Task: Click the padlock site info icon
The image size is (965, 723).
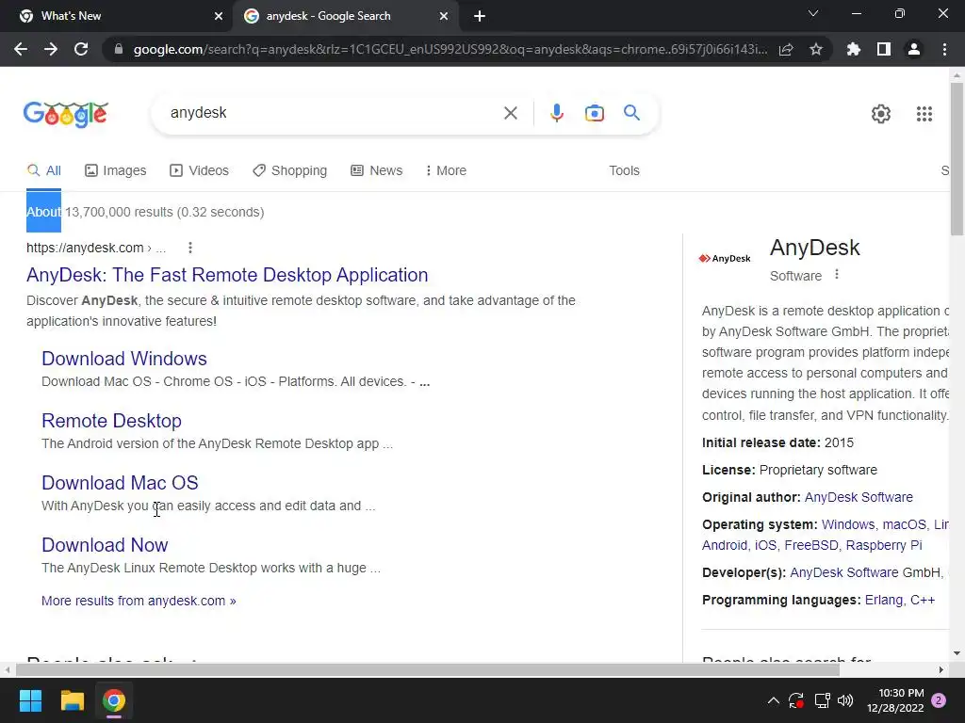Action: coord(119,49)
